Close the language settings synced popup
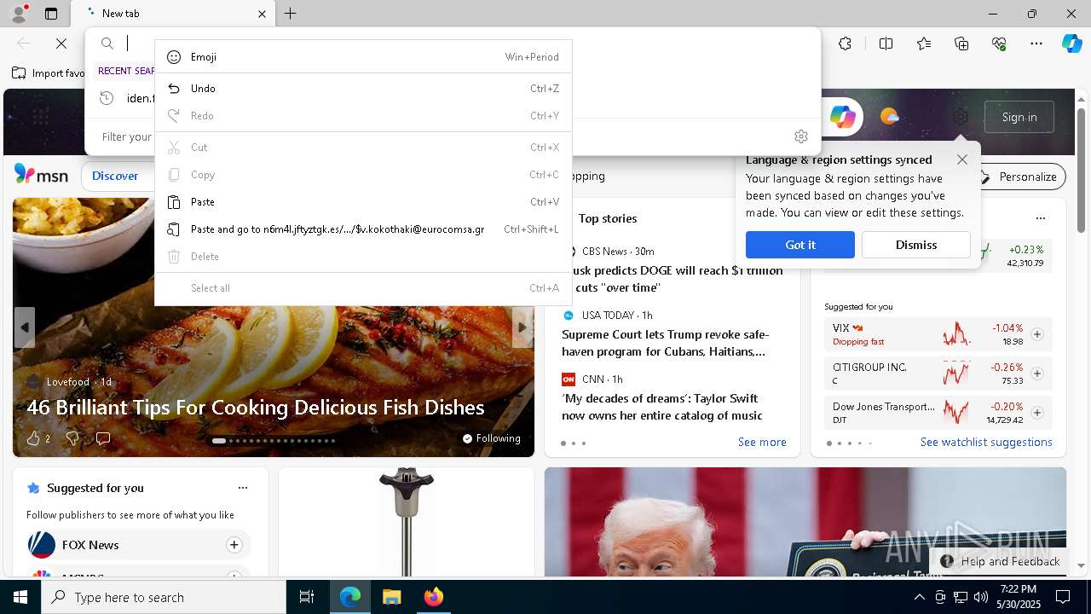The width and height of the screenshot is (1091, 614). click(962, 159)
